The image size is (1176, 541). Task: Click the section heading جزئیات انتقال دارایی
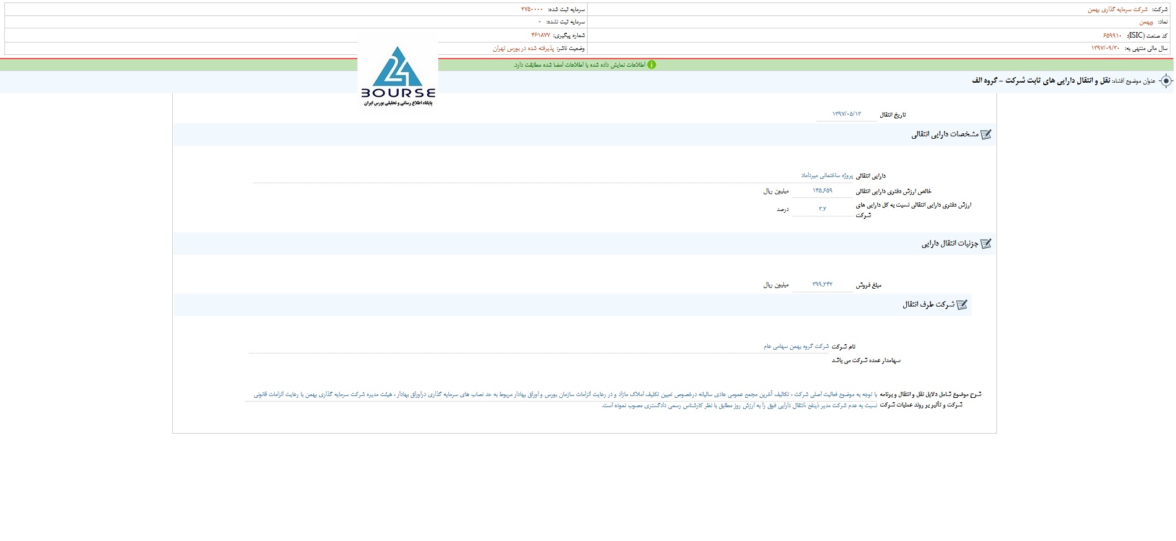tap(950, 244)
